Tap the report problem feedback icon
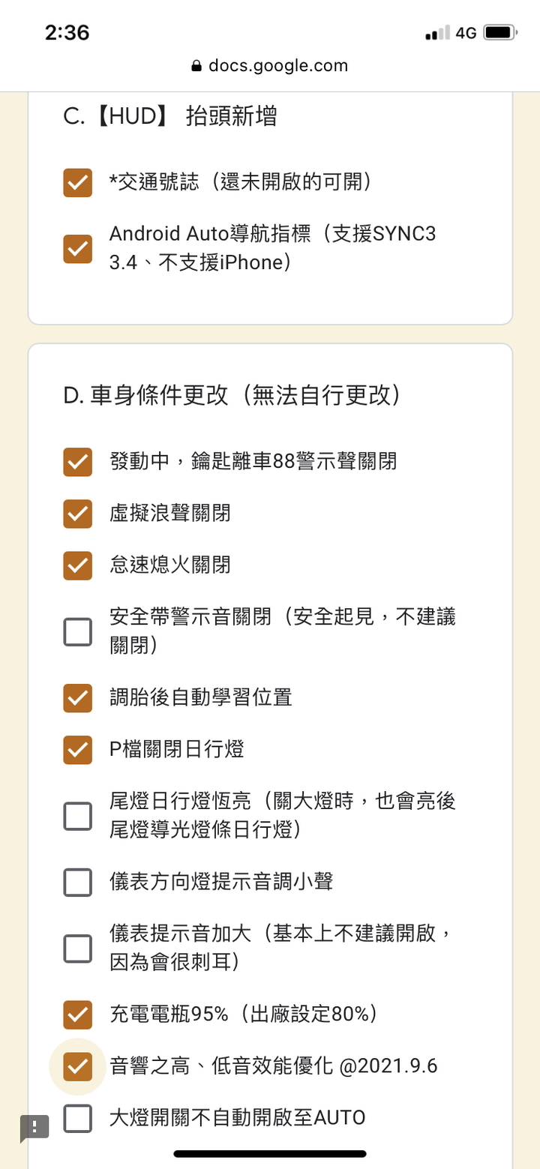 tap(34, 1127)
